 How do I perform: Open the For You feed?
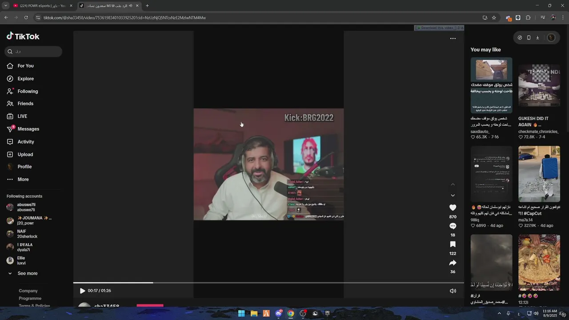click(x=25, y=66)
